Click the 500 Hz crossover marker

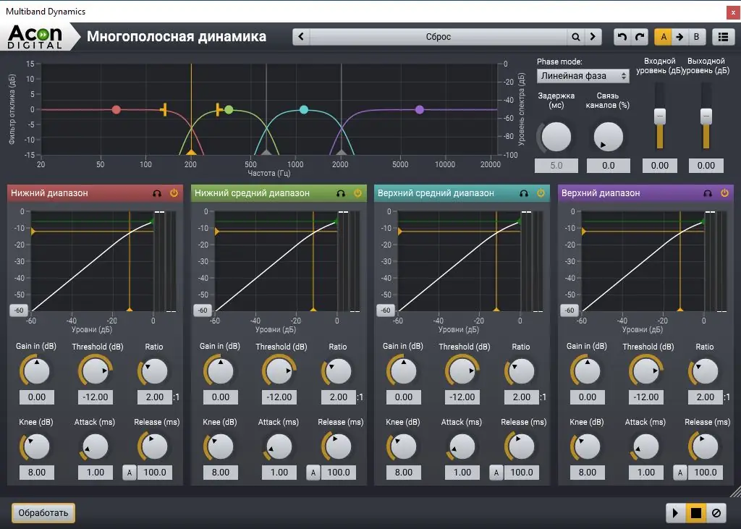point(266,152)
